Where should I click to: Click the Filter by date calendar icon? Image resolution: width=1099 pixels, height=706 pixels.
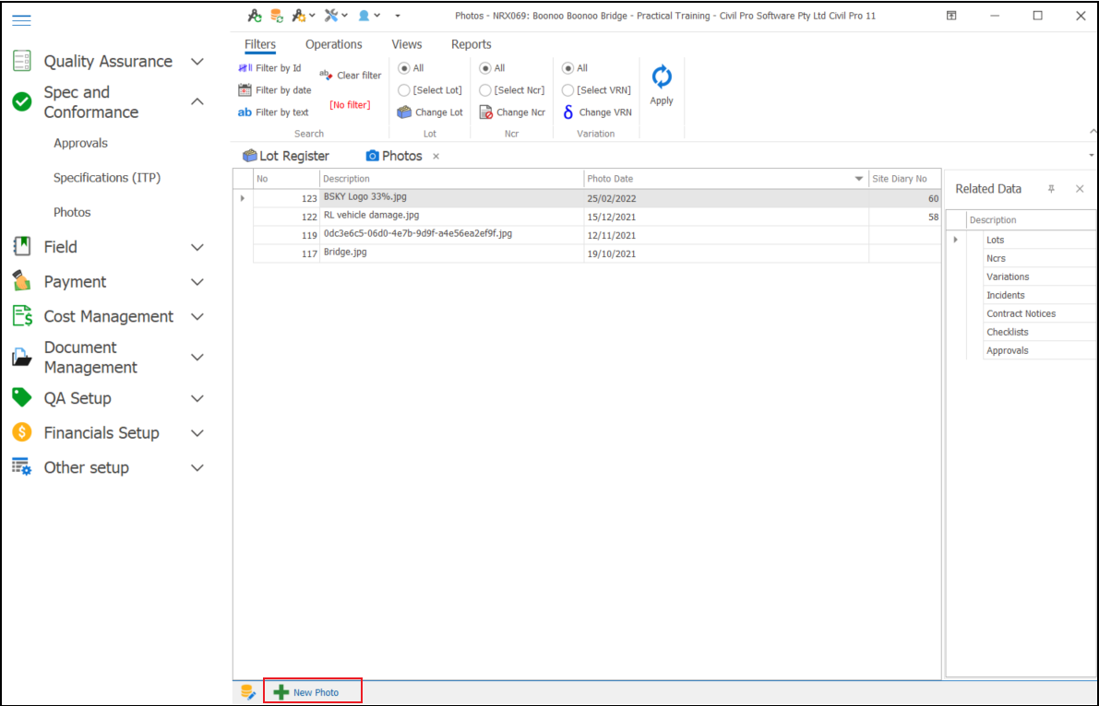[245, 90]
